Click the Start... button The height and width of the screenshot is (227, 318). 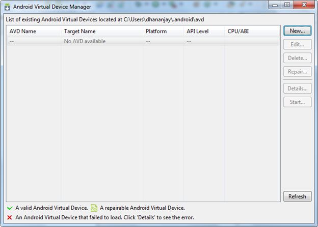(x=297, y=102)
